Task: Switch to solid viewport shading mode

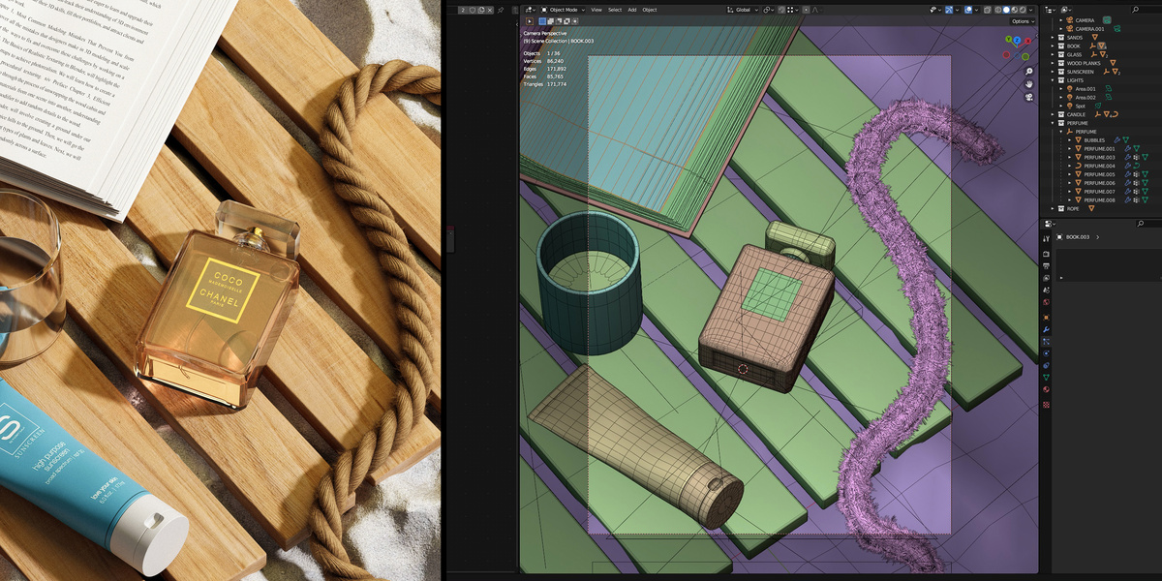Action: [x=1006, y=10]
